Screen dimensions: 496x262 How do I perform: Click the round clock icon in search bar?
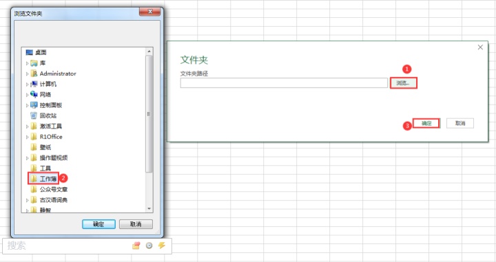point(149,245)
